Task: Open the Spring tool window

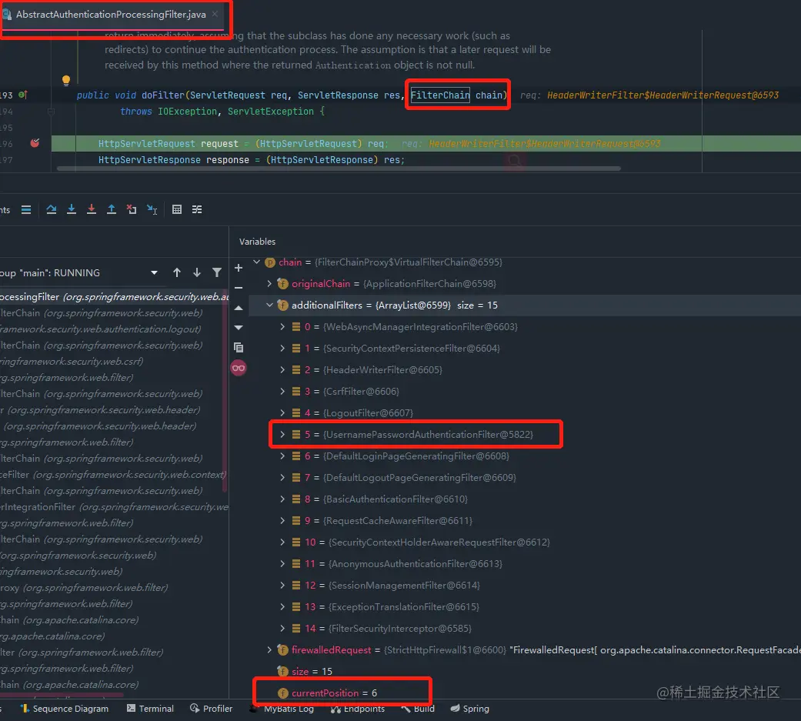Action: 469,709
